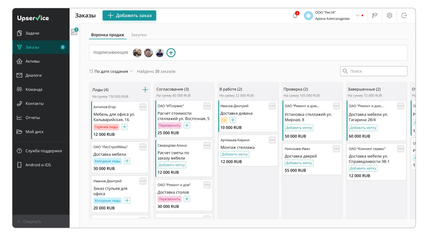Image resolution: width=428 pixels, height=236 pixels.
Task: Click the Поиск search field
Action: pos(374,71)
